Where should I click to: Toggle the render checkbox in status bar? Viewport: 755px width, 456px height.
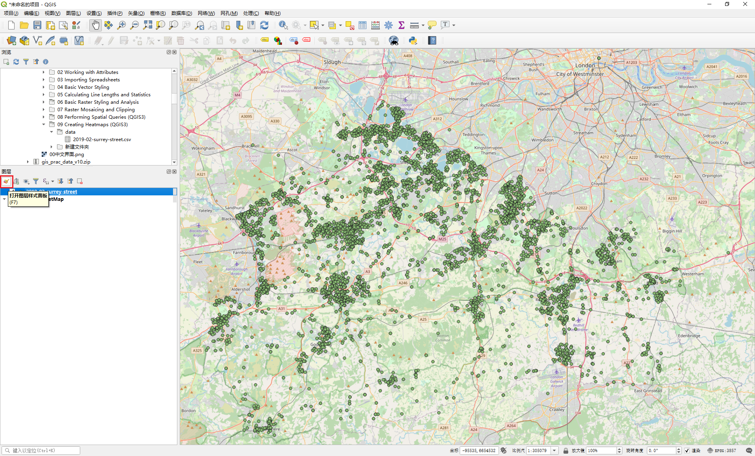click(x=687, y=450)
